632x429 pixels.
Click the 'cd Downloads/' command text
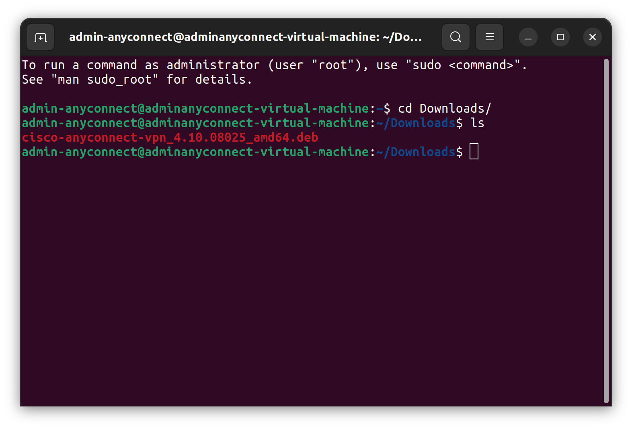pyautogui.click(x=444, y=109)
